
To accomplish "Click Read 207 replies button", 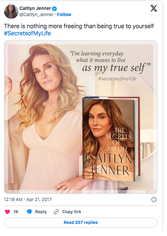I will click(x=81, y=223).
